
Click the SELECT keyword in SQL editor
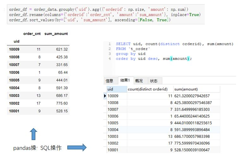123,44
